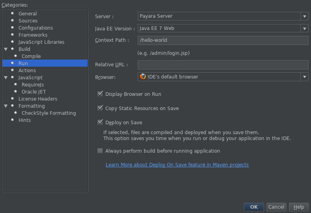Screen dimensions: 311x213
Task: Open Learn More about Deploy On Save link
Action: click(177, 165)
